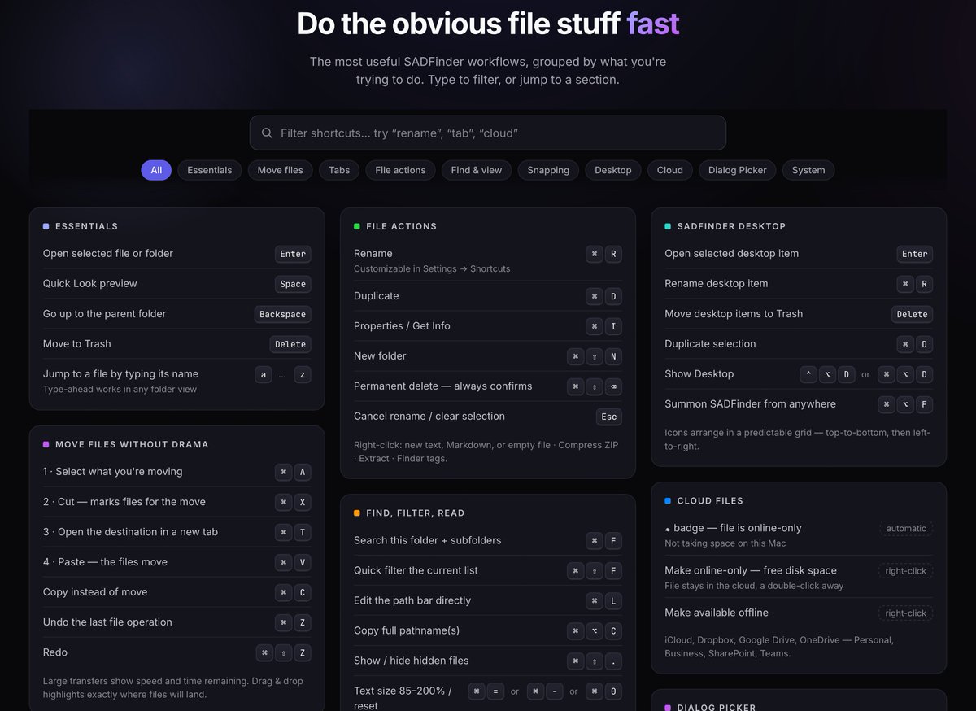Click the right-click tag for Make online-only

point(906,571)
